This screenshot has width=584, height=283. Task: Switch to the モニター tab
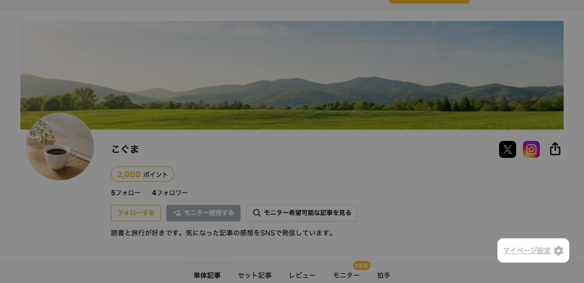(346, 276)
